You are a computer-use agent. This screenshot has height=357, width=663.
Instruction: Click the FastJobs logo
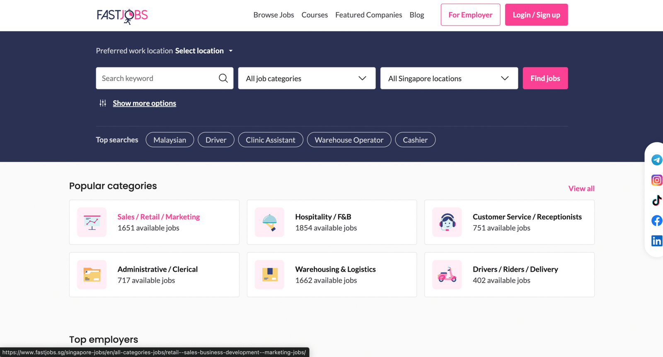click(122, 16)
